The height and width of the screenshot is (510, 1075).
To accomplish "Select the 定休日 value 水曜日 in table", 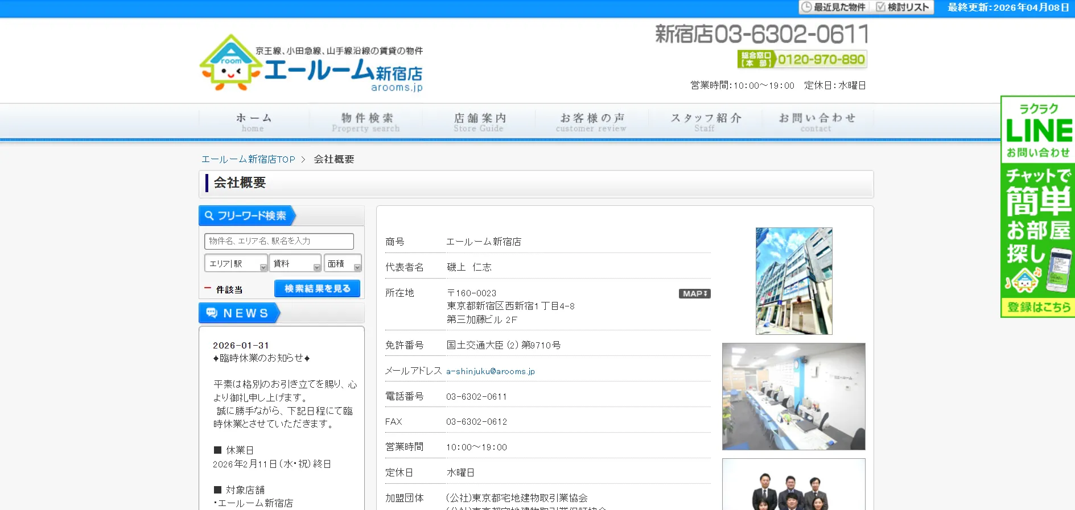I will click(x=460, y=472).
